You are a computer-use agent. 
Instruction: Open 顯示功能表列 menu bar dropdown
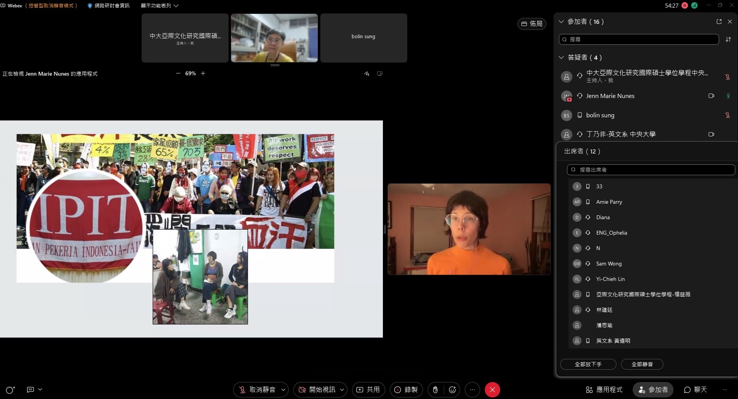tap(159, 6)
